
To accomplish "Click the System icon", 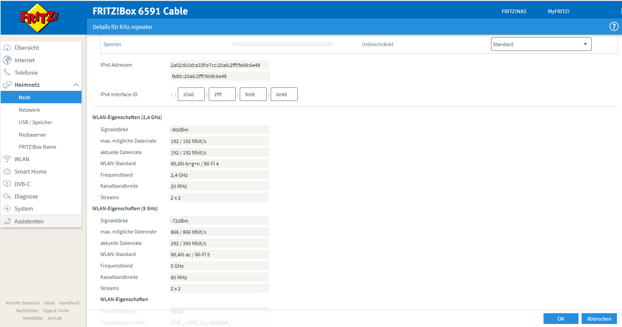I will (7, 209).
